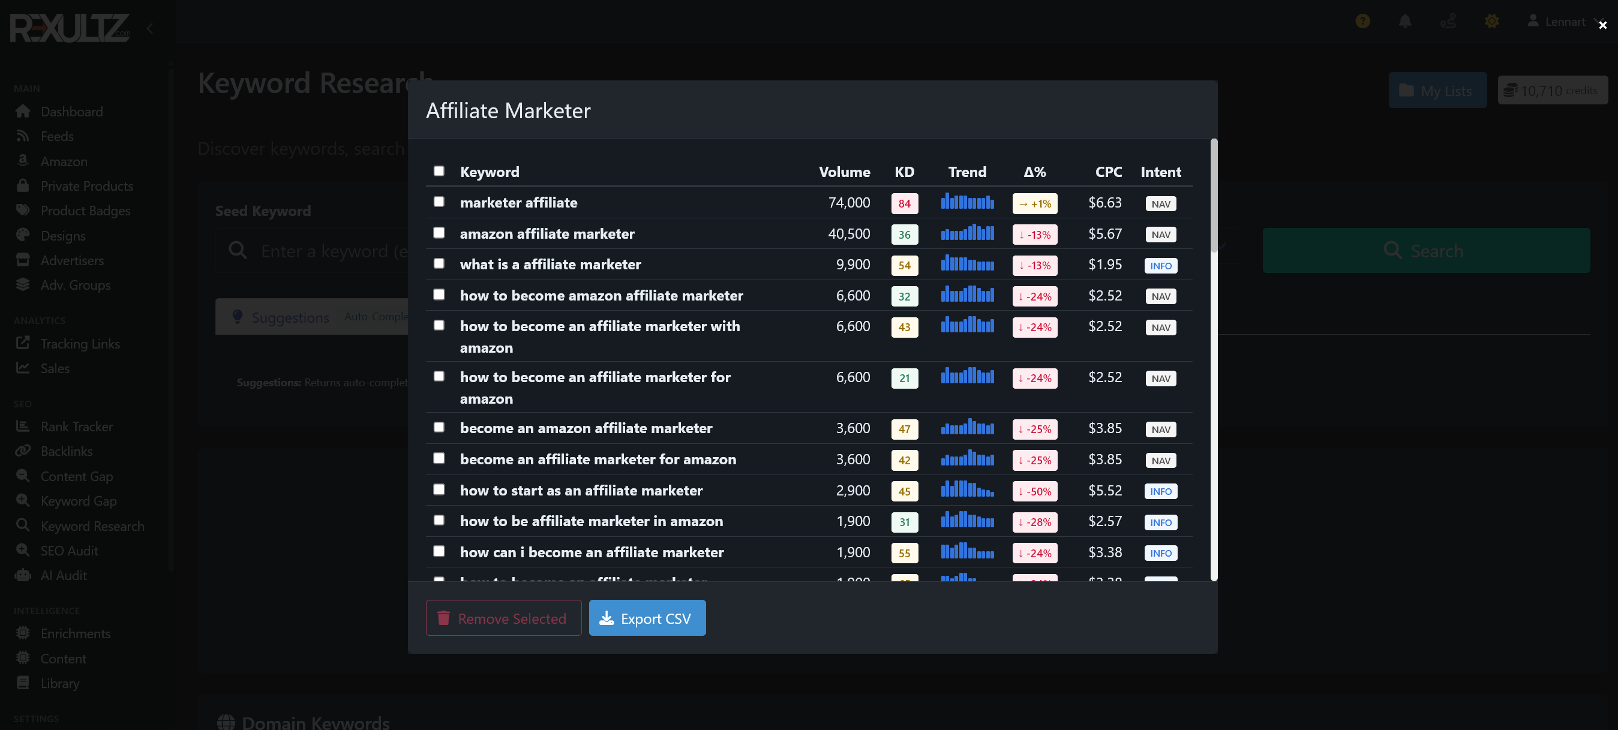Open Amazon sidebar icon
This screenshot has height=730, width=1618.
click(x=23, y=161)
